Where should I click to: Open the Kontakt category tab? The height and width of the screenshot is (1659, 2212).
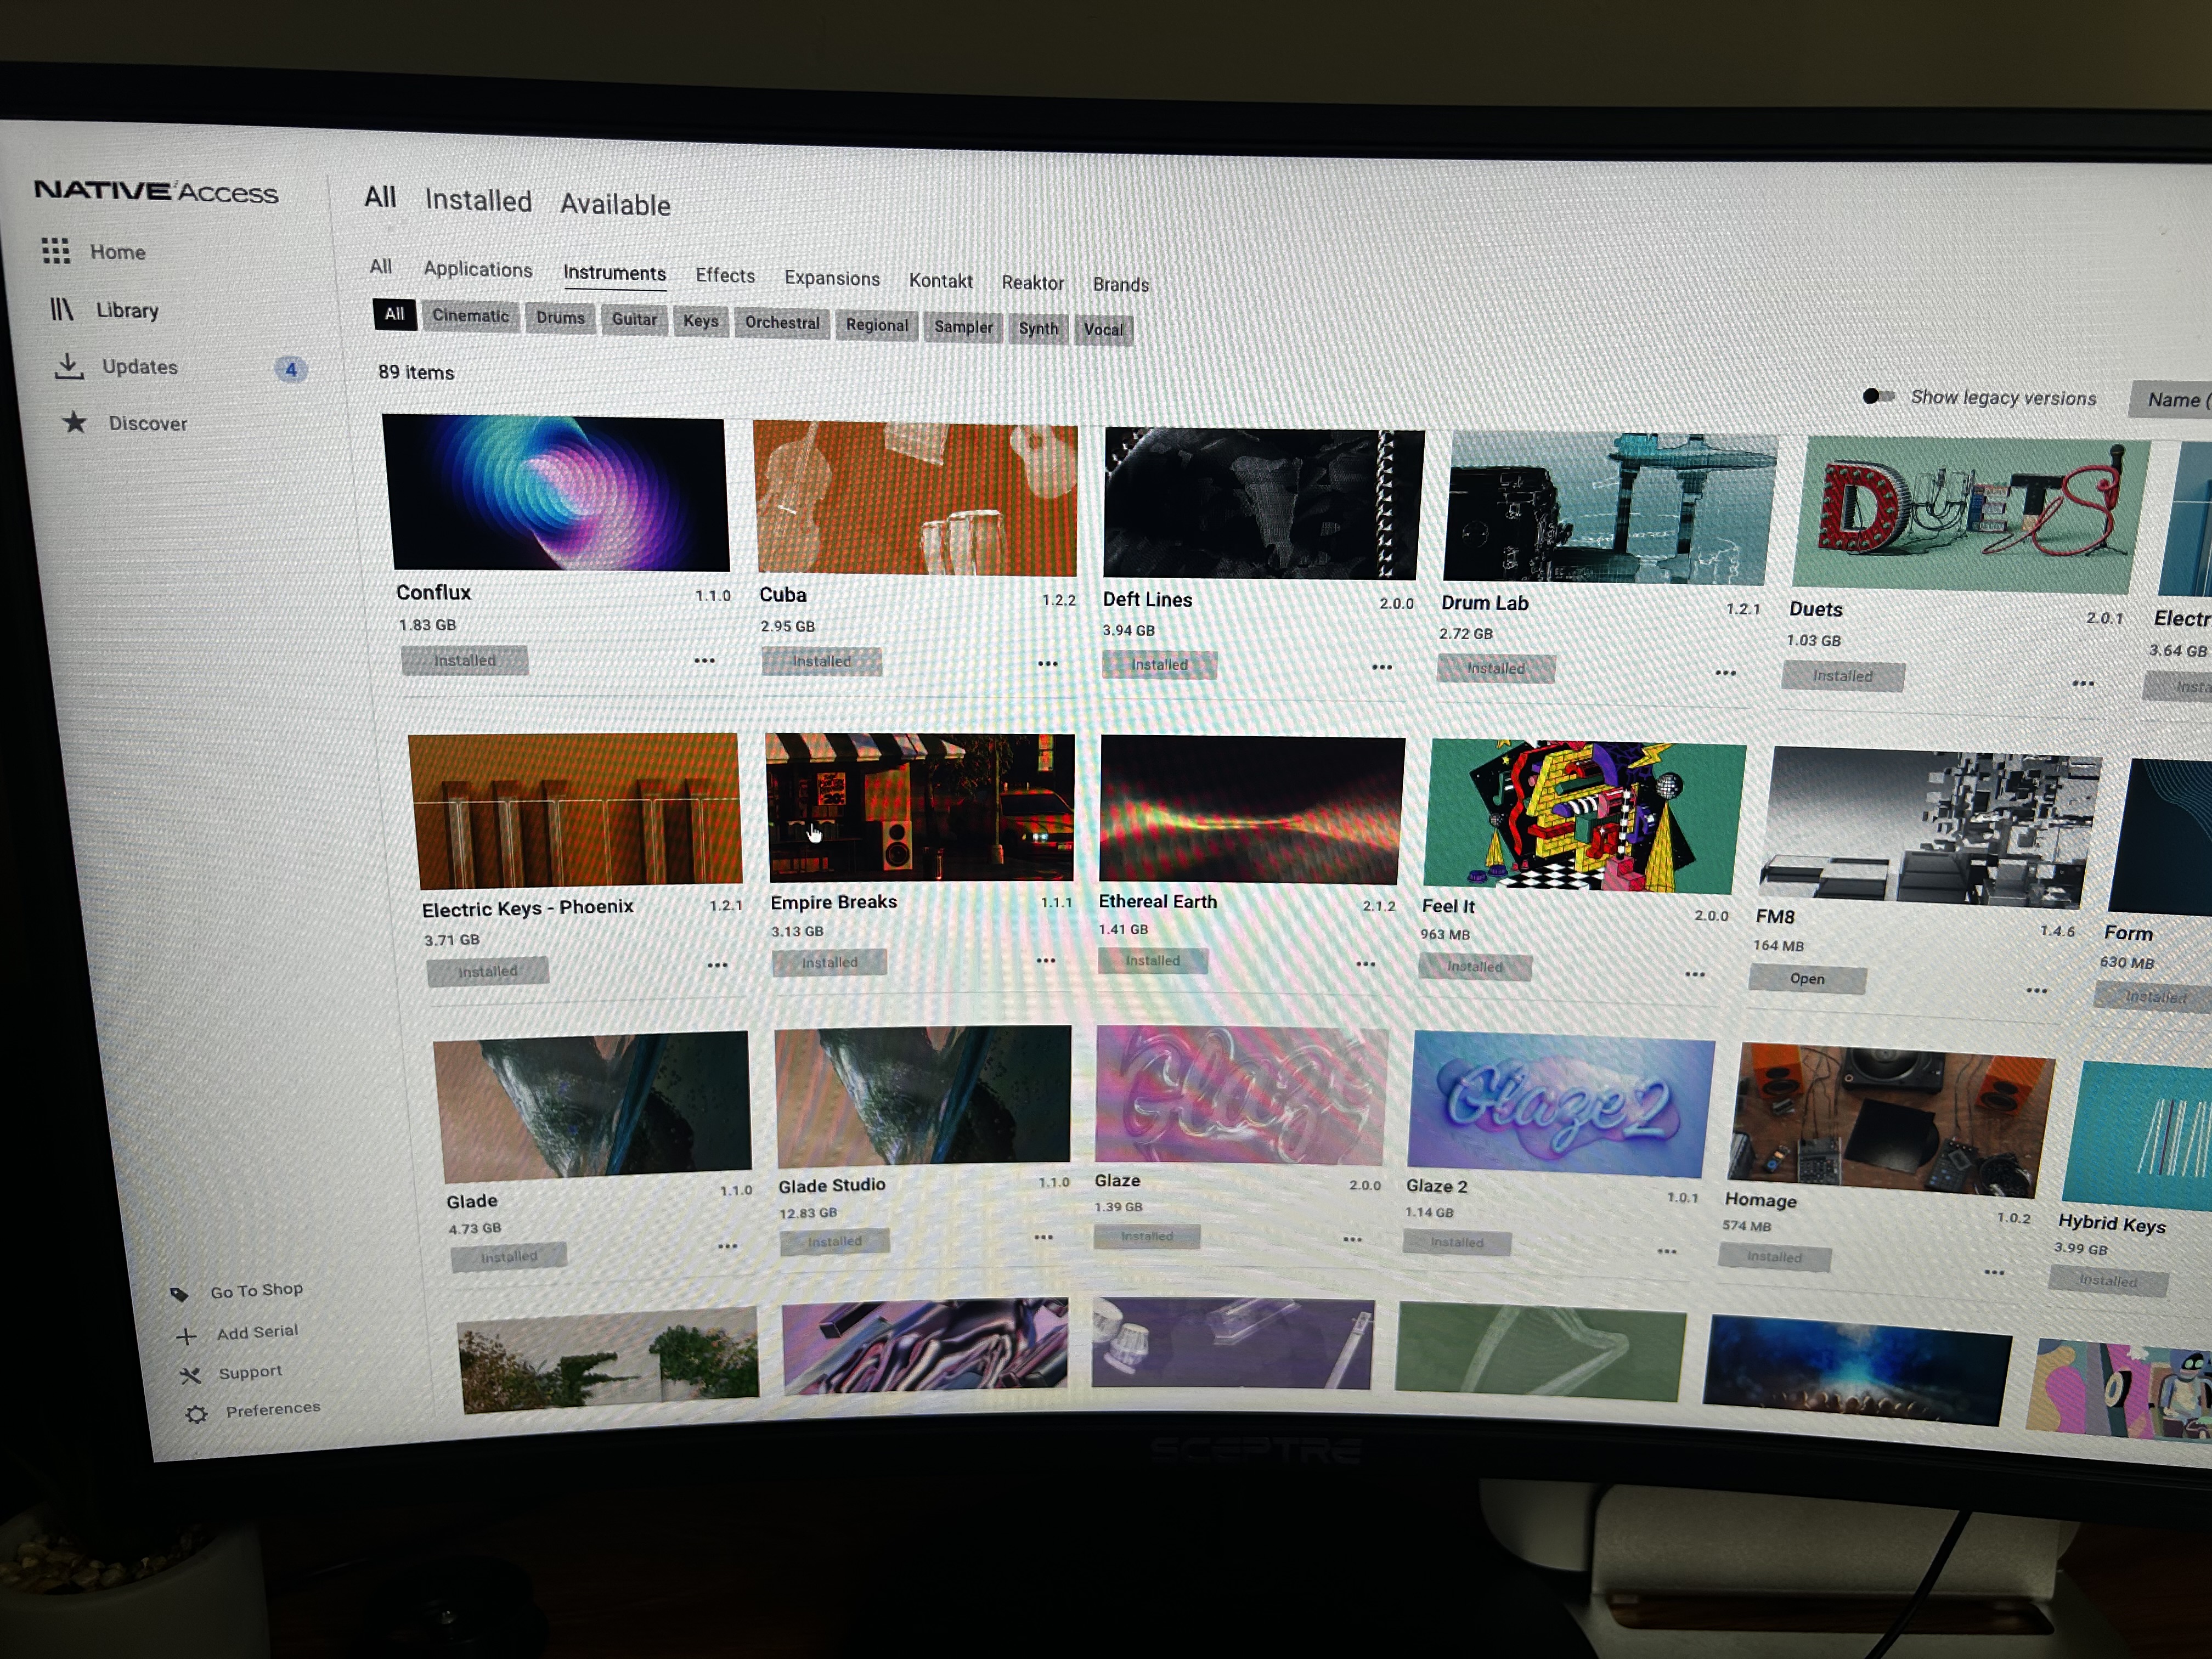coord(940,281)
